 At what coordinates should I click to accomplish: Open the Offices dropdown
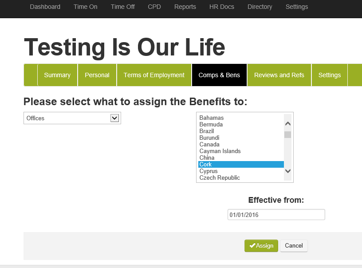[72, 118]
